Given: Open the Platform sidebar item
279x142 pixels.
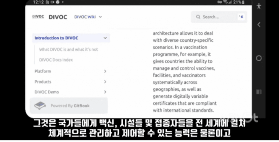Looking at the screenshot, I should [x=71, y=71].
